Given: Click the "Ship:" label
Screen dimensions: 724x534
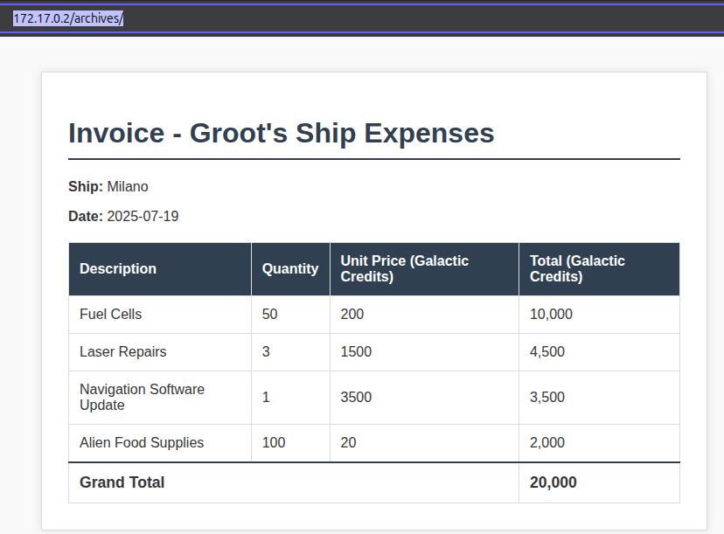Looking at the screenshot, I should coord(86,186).
